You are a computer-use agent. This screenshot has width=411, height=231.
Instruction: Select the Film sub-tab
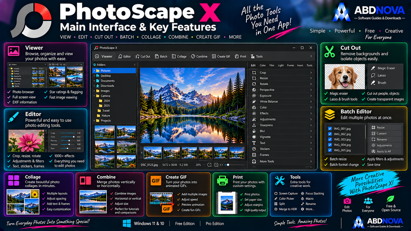tap(272, 65)
